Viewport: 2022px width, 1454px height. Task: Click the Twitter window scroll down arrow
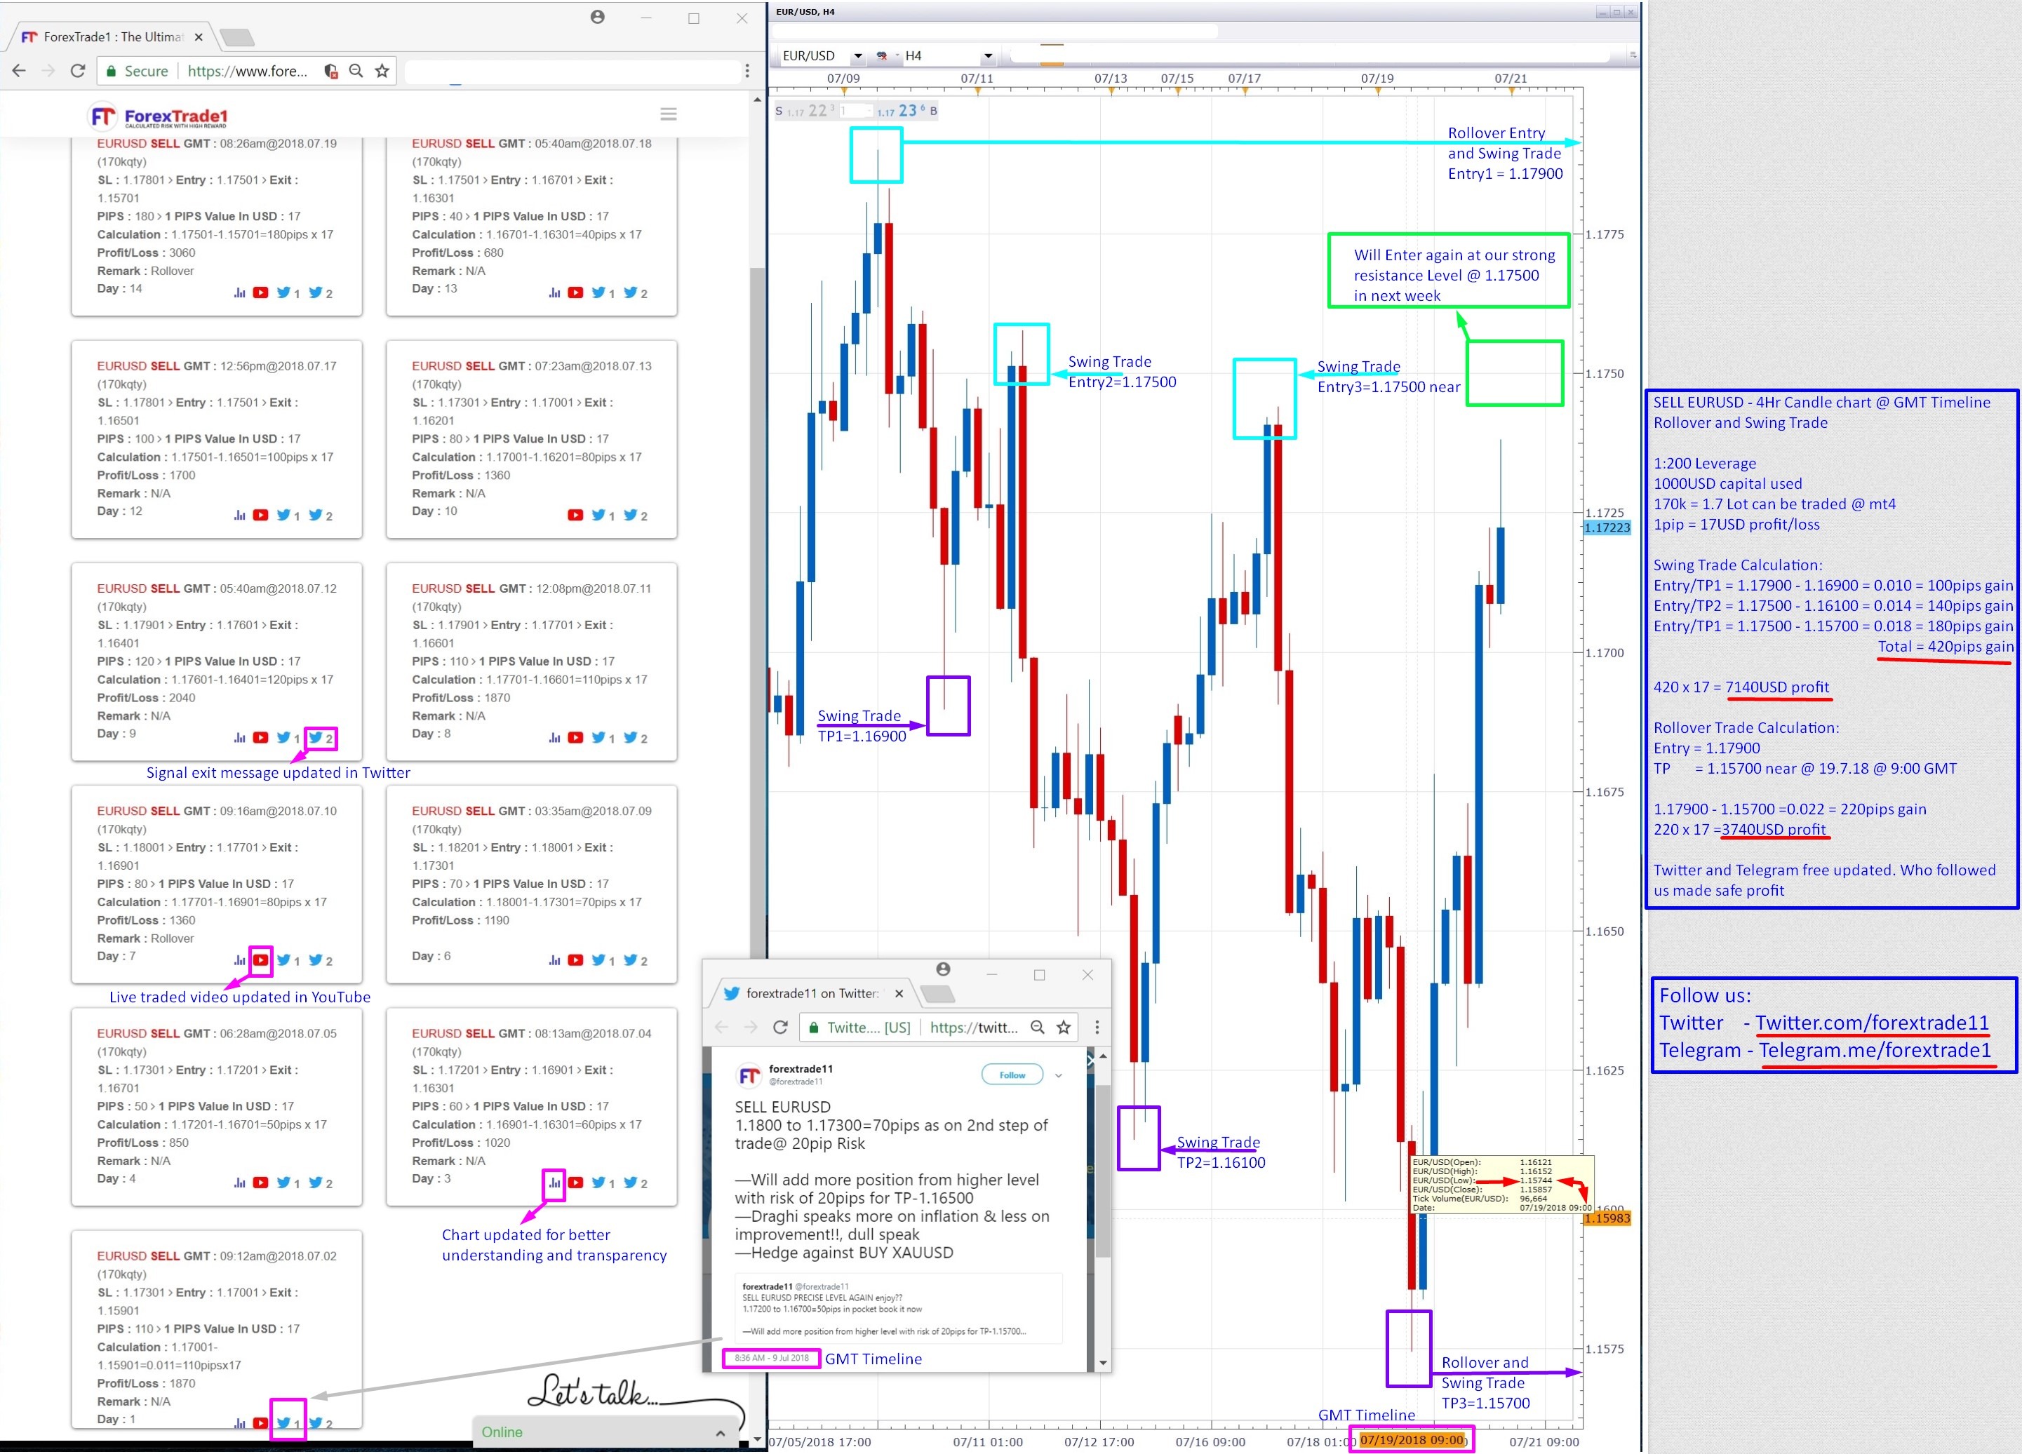[1103, 1362]
